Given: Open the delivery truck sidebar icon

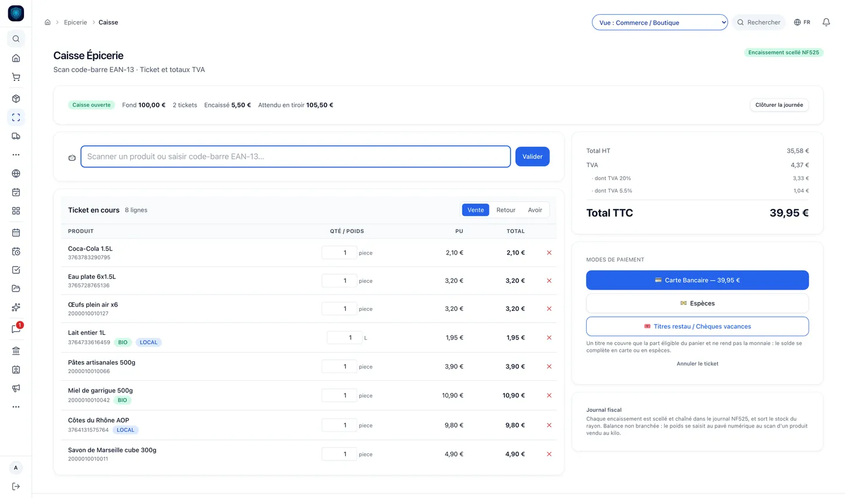Looking at the screenshot, I should pos(16,136).
